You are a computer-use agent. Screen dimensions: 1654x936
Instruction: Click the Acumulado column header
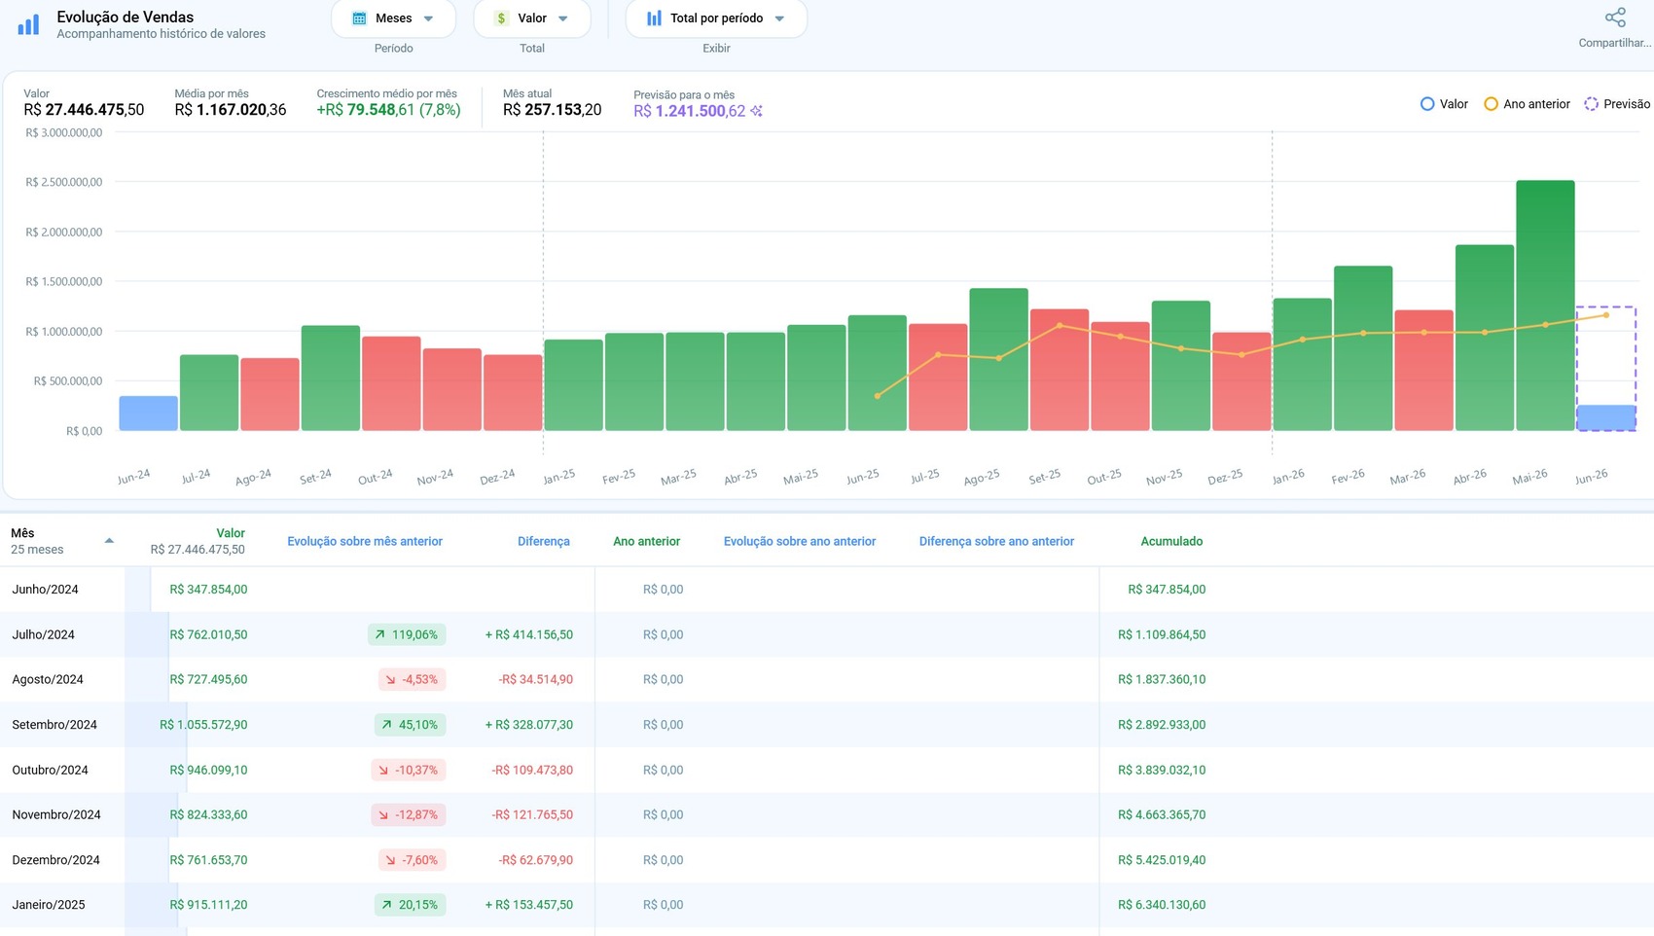tap(1171, 541)
